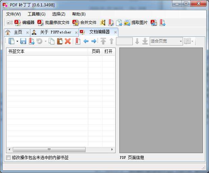Expand the undo history dropdown arrow
The image size is (209, 173).
pyautogui.click(x=46, y=41)
